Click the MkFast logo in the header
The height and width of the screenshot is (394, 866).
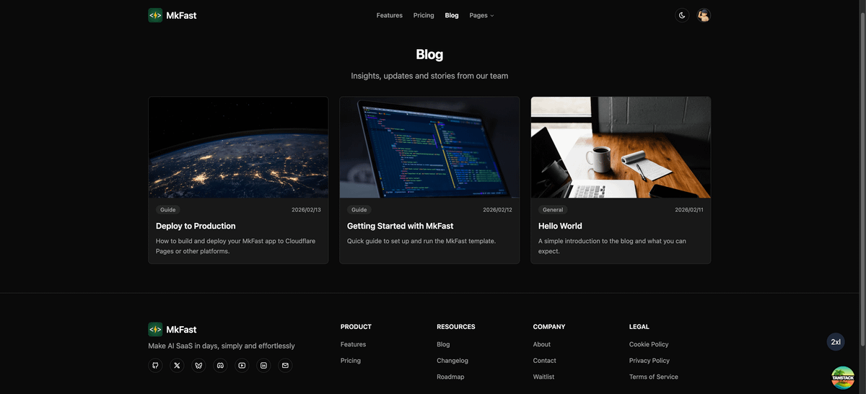point(172,15)
